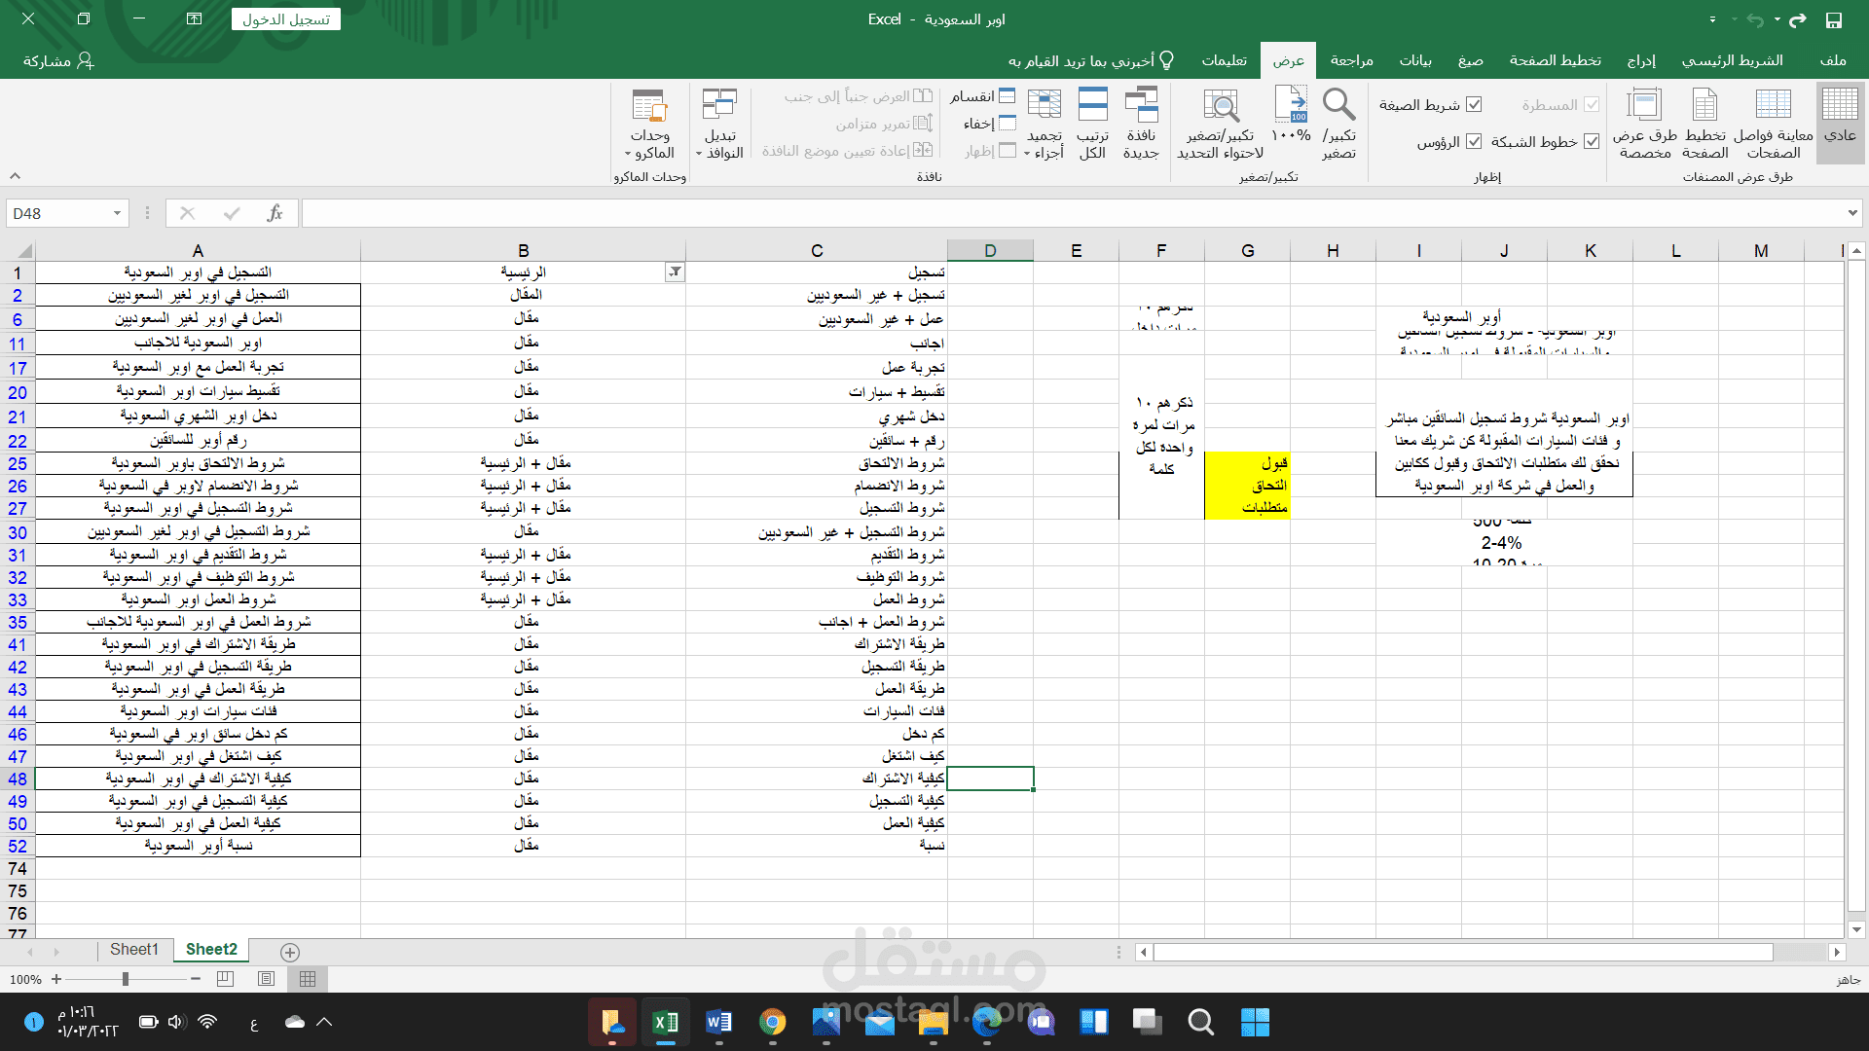This screenshot has height=1051, width=1869.
Task: Select Page Break Preview view icon
Action: click(1773, 105)
